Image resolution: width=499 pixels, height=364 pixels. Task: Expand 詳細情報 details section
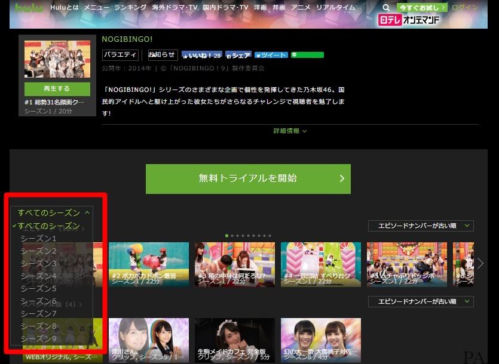pyautogui.click(x=290, y=131)
